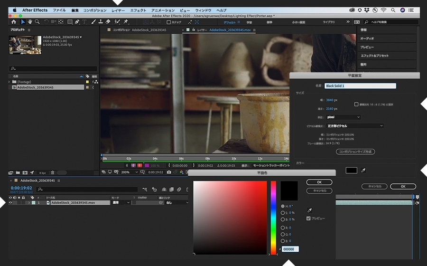Image resolution: width=427 pixels, height=266 pixels.
Task: Toggle the プレビュー checkbox in color picker
Action: [x=309, y=218]
